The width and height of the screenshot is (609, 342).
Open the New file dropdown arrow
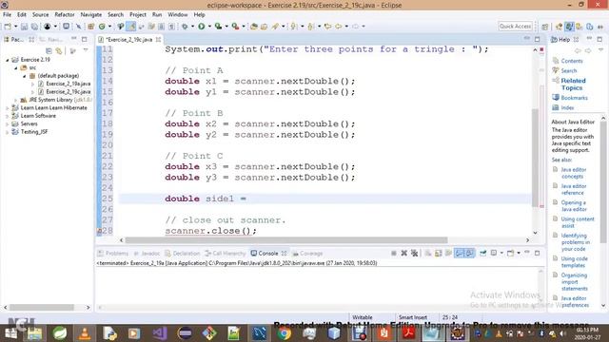pyautogui.click(x=16, y=27)
